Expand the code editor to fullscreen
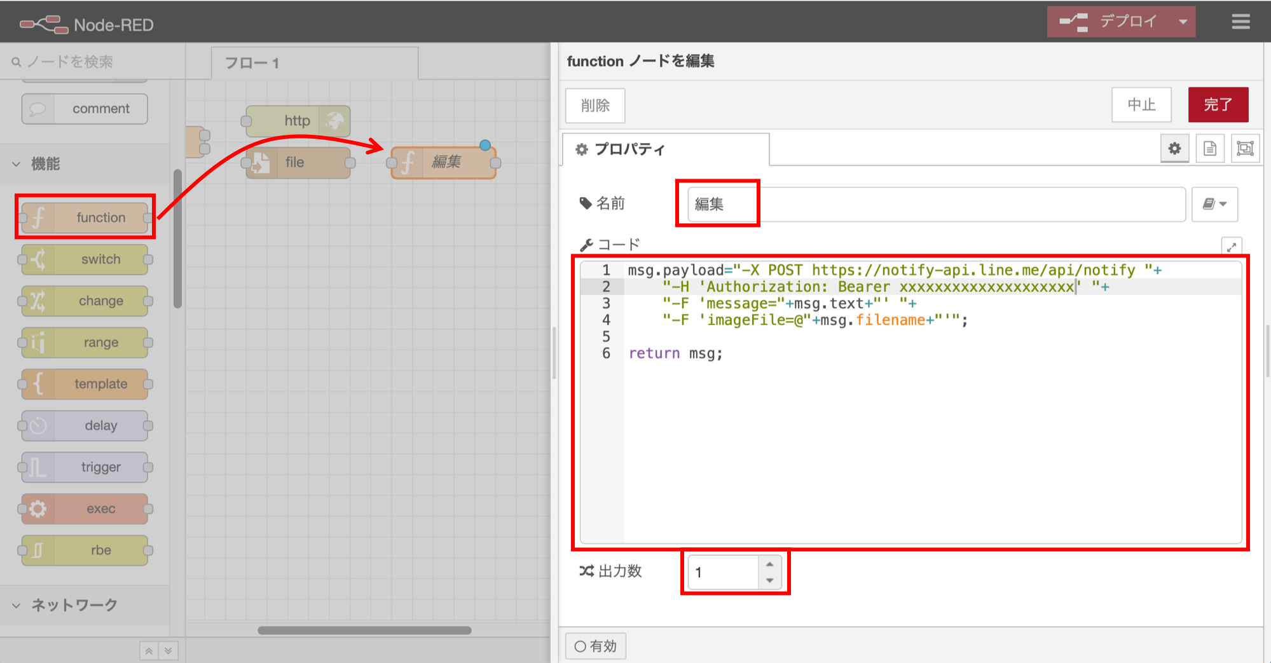 coord(1232,247)
